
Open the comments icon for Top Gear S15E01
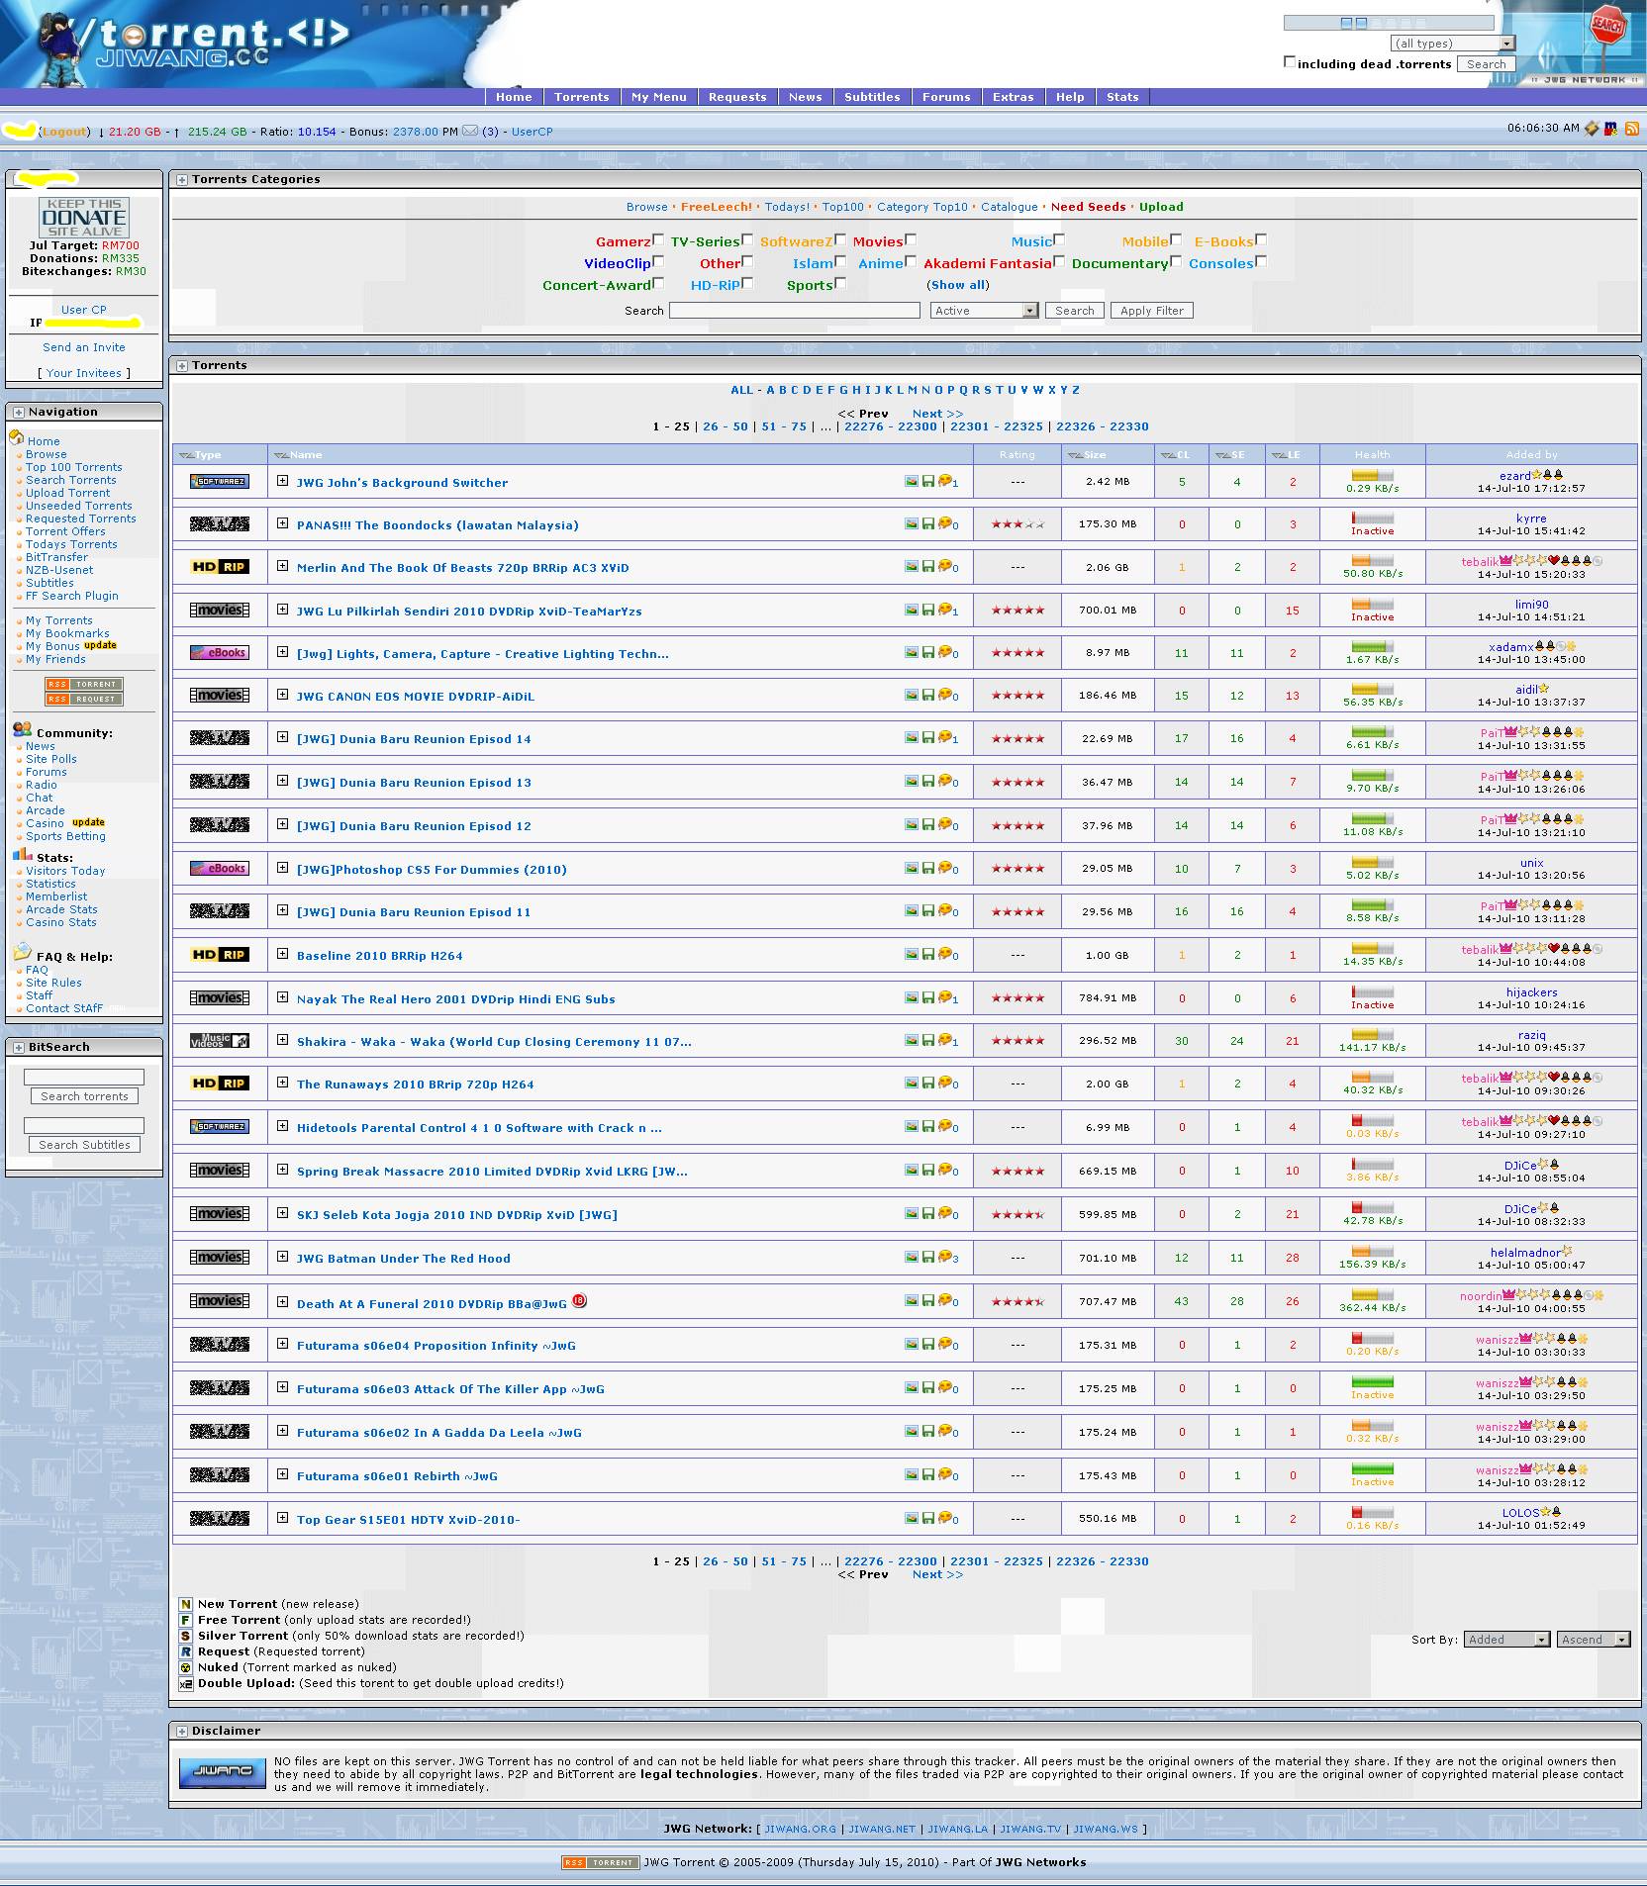click(x=944, y=1518)
